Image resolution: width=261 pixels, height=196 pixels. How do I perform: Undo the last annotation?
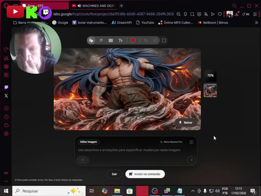(145, 41)
